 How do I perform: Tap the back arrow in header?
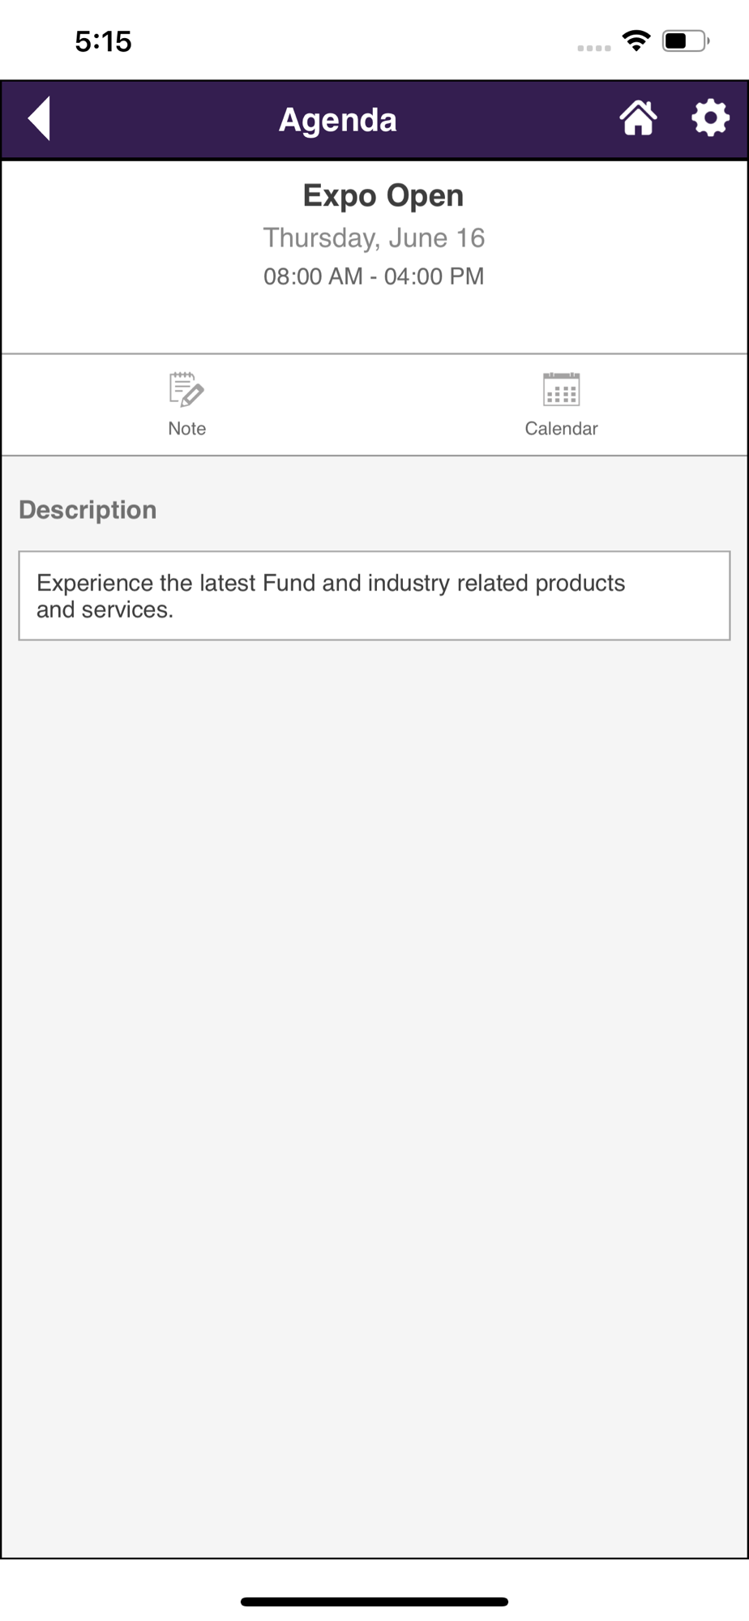click(40, 118)
